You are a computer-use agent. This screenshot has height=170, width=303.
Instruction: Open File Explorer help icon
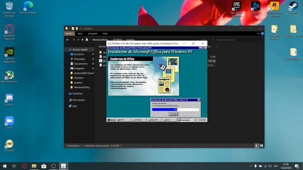[262, 34]
